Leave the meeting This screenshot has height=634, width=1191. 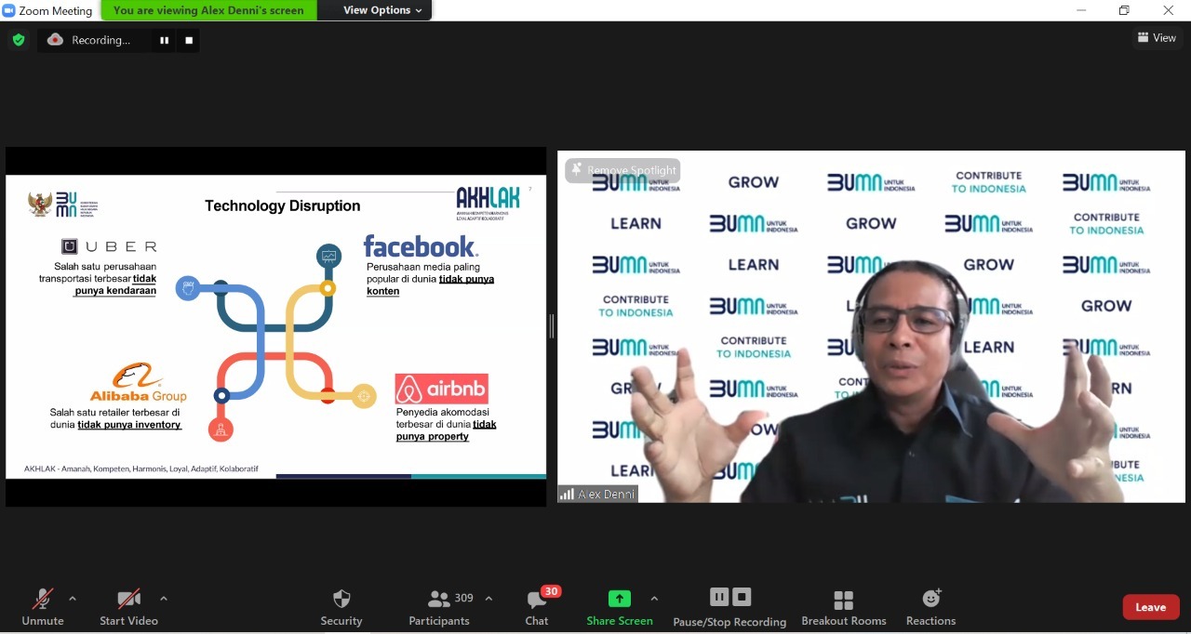pos(1150,607)
